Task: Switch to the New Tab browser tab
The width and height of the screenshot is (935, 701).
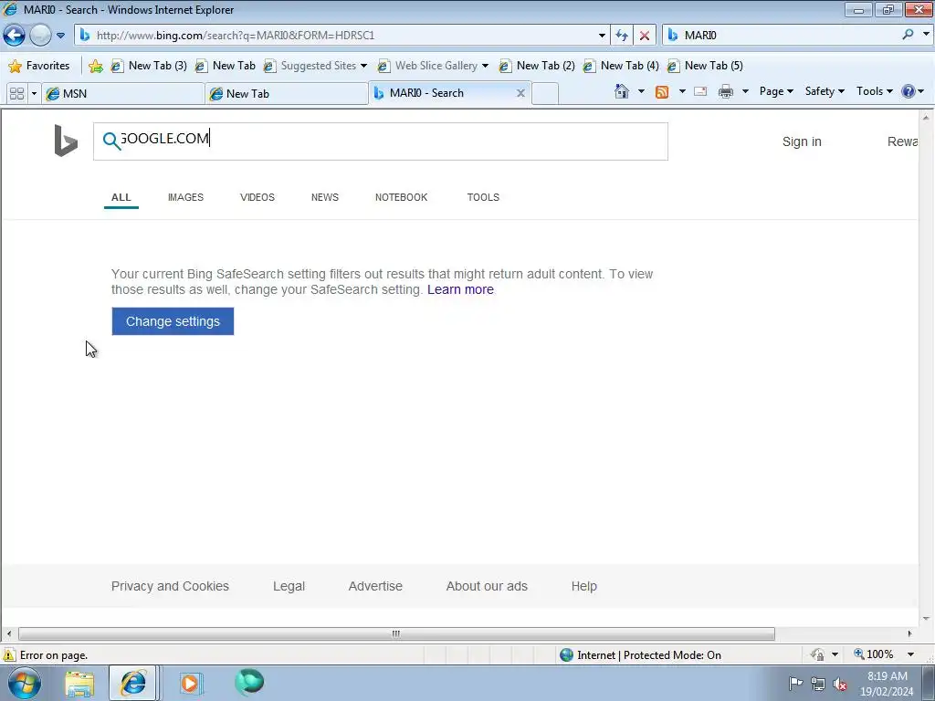Action: (286, 94)
